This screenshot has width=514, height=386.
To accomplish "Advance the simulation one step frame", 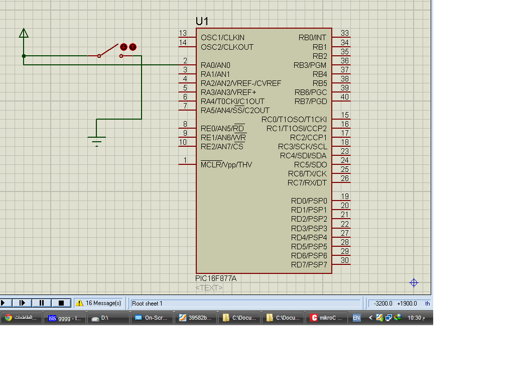I will click(x=22, y=303).
